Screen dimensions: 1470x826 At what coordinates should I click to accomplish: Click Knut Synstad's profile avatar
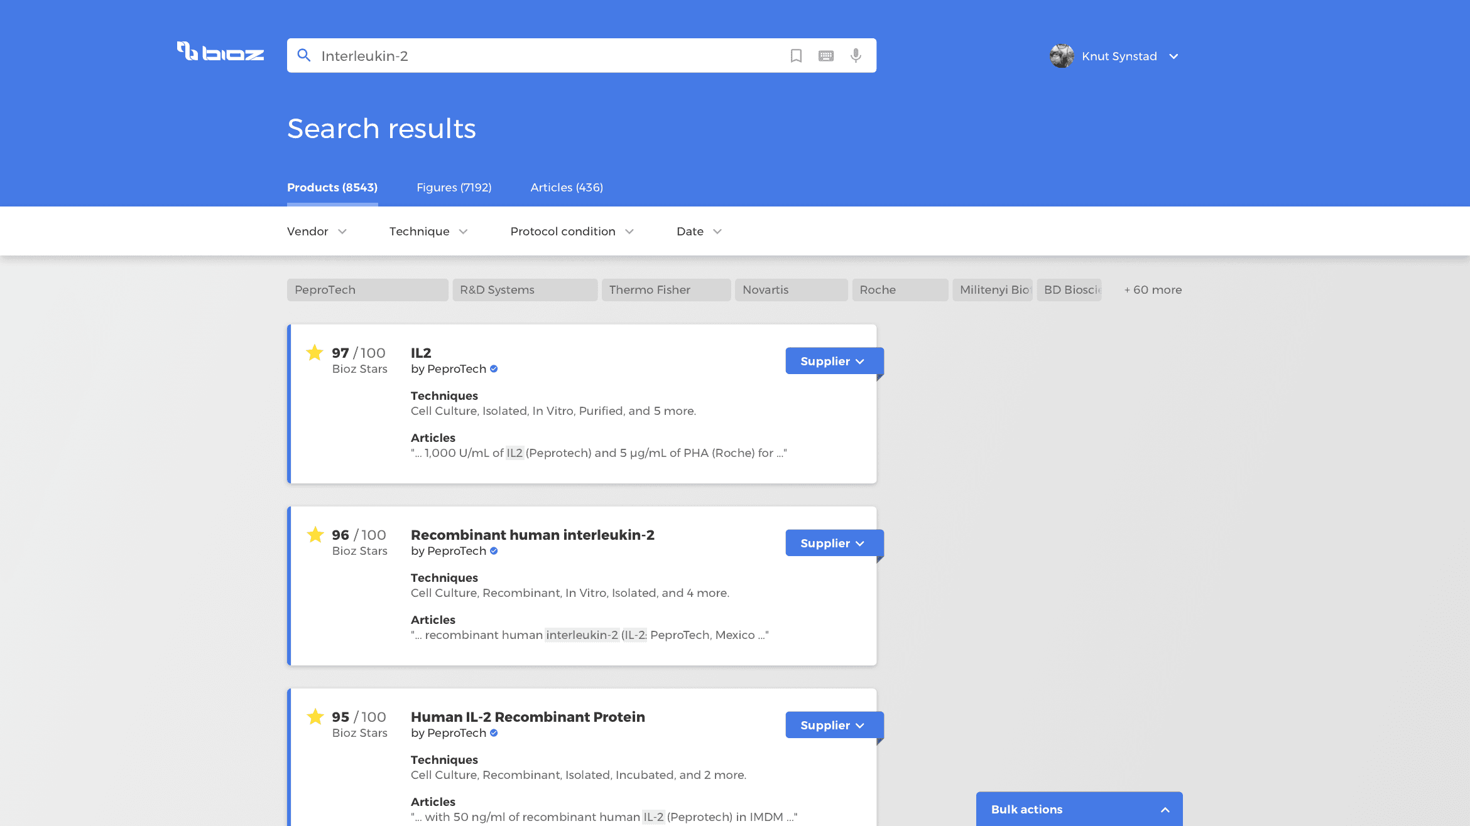click(x=1062, y=56)
